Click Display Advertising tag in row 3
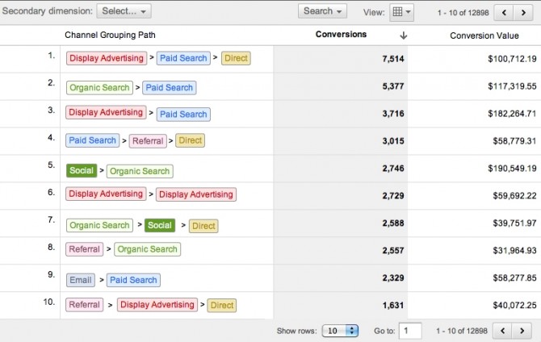The image size is (541, 342). 106,113
